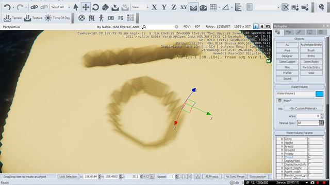Viewport: 330px width, 185px height.
Task: Toggle the 'H' helpers button
Action: (262, 26)
